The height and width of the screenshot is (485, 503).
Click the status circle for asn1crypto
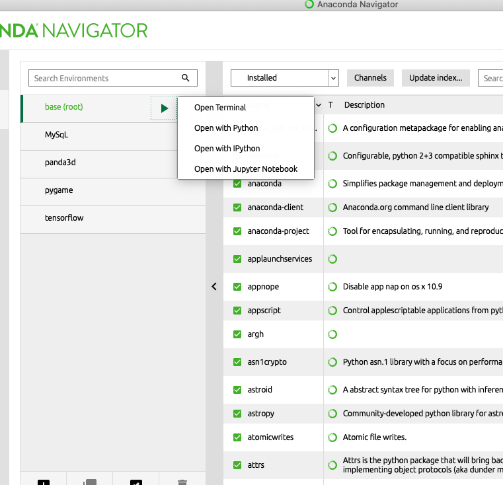pos(332,362)
